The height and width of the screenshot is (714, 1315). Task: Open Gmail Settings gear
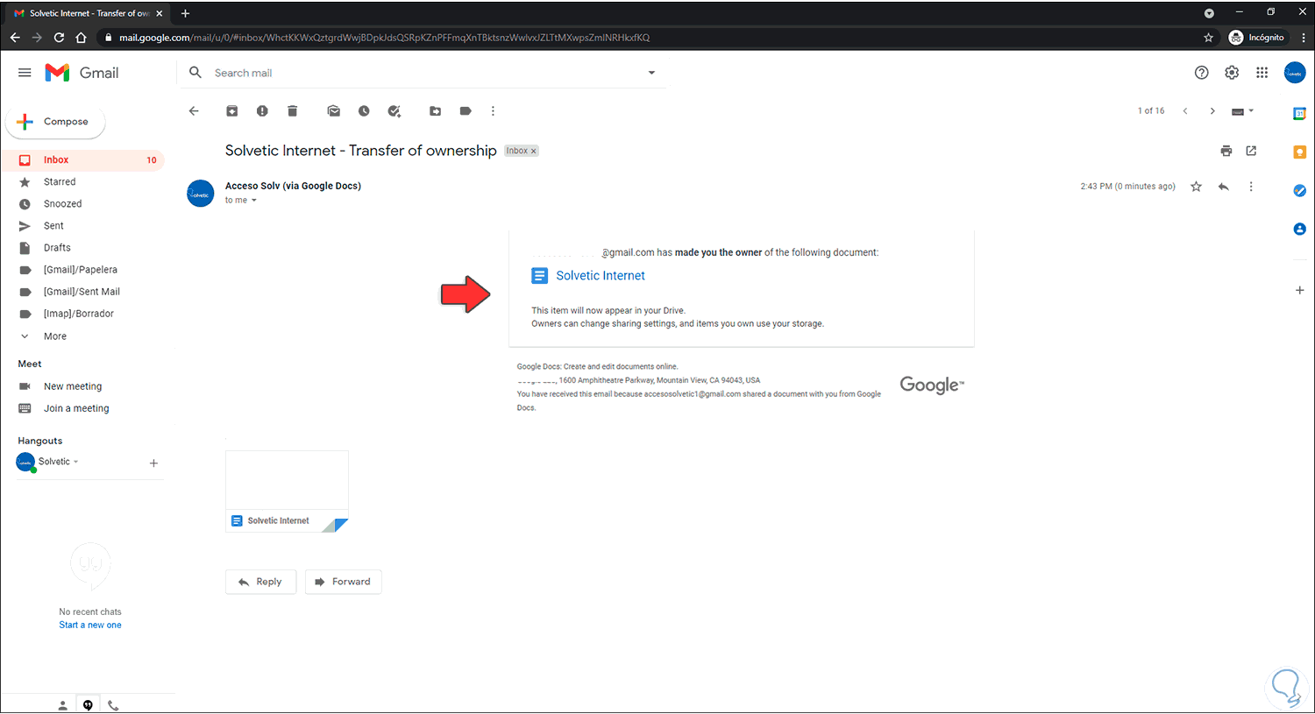(1232, 73)
